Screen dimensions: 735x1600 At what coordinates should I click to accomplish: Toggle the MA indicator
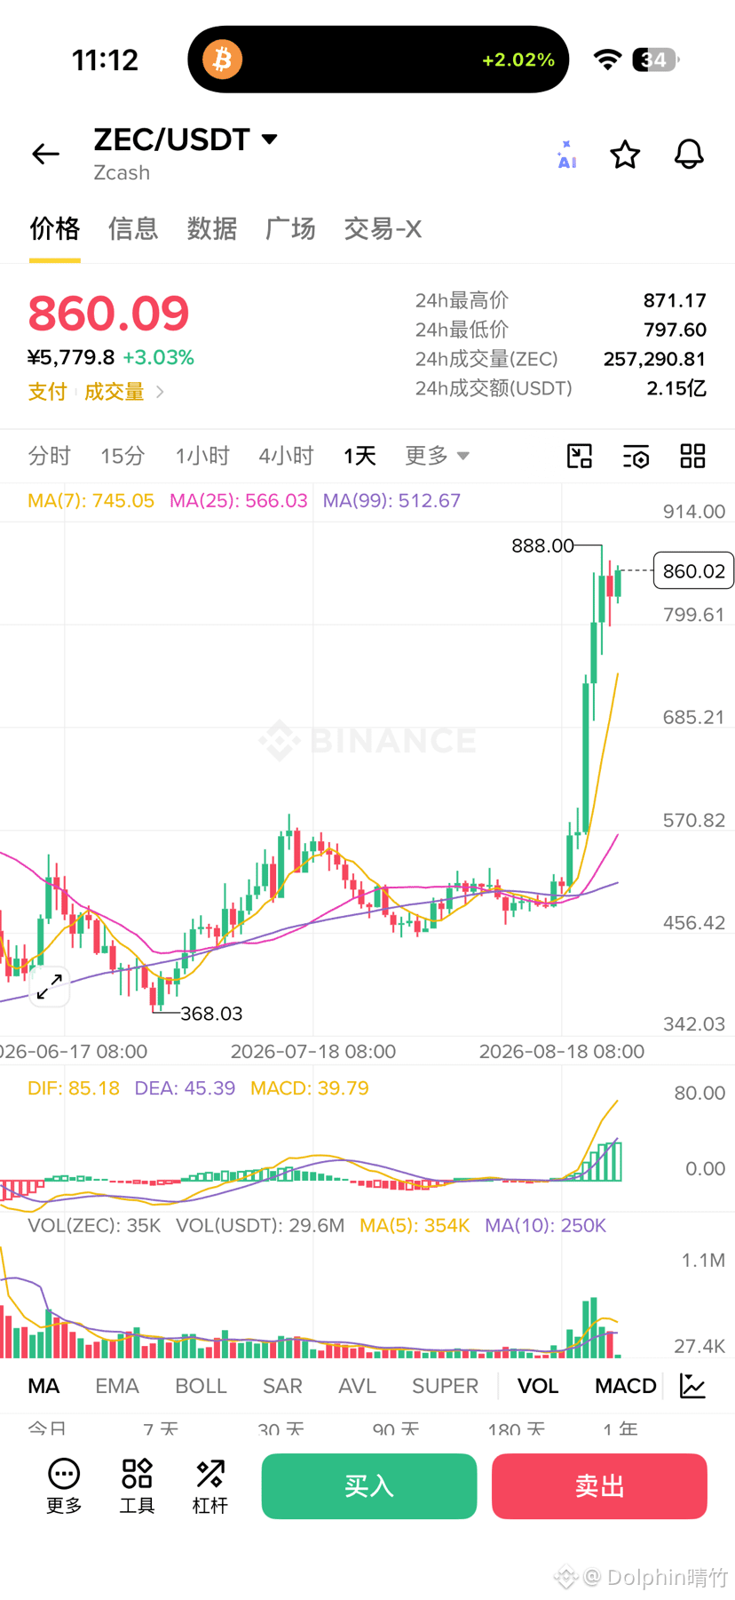point(43,1386)
